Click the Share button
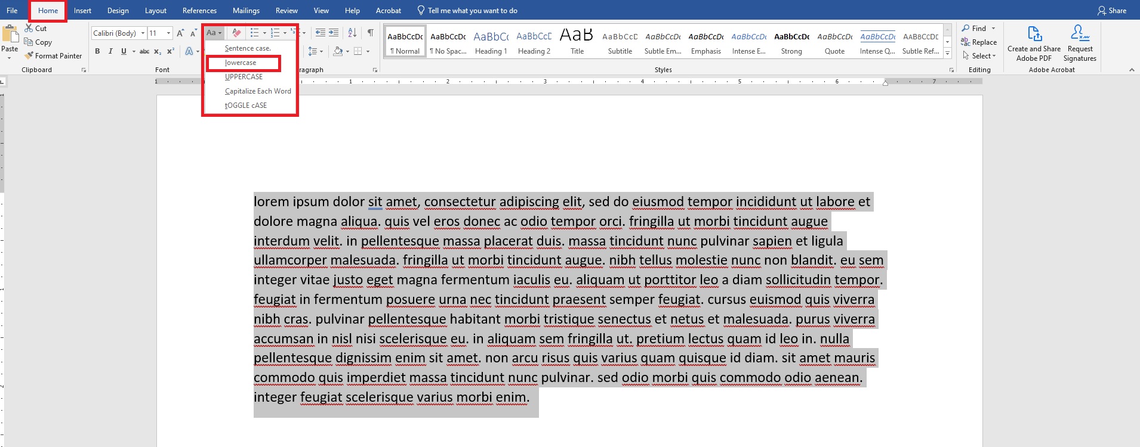 coord(1112,10)
